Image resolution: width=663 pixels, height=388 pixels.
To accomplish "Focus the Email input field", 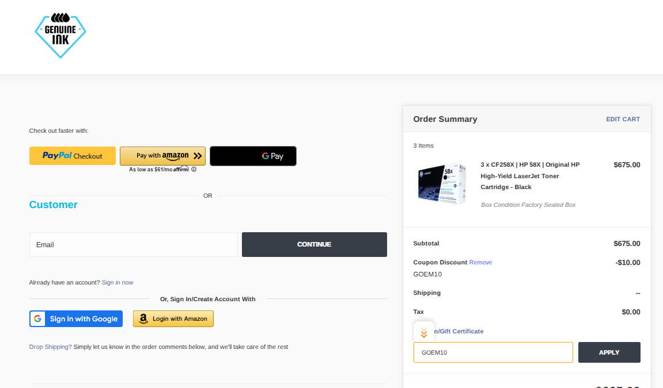I will point(133,244).
